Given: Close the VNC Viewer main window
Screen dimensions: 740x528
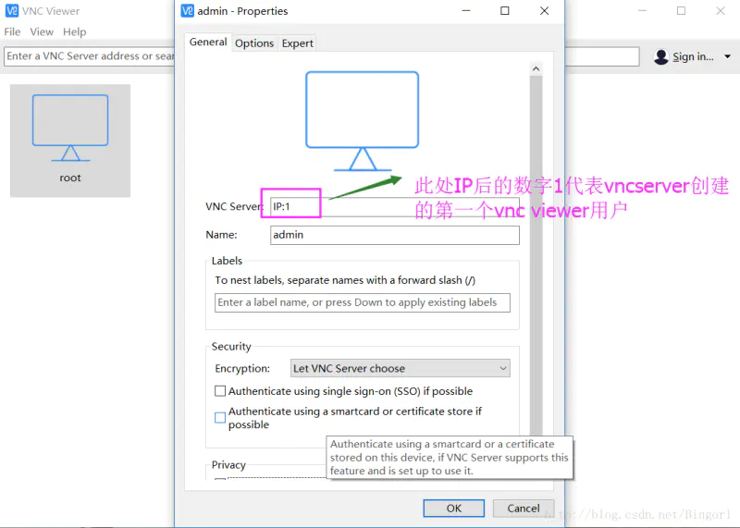Looking at the screenshot, I should tap(721, 11).
